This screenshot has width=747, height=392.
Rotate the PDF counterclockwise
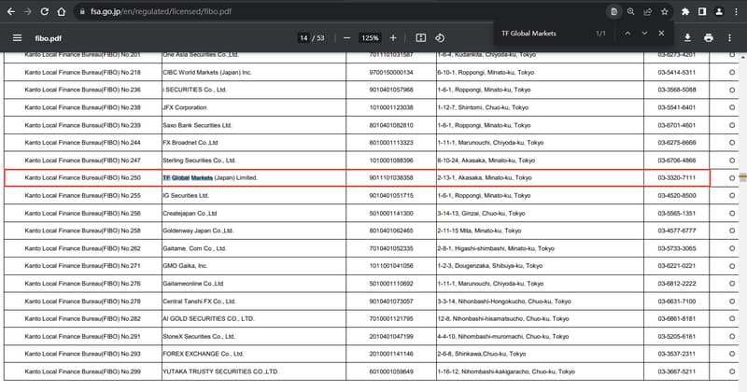(440, 37)
